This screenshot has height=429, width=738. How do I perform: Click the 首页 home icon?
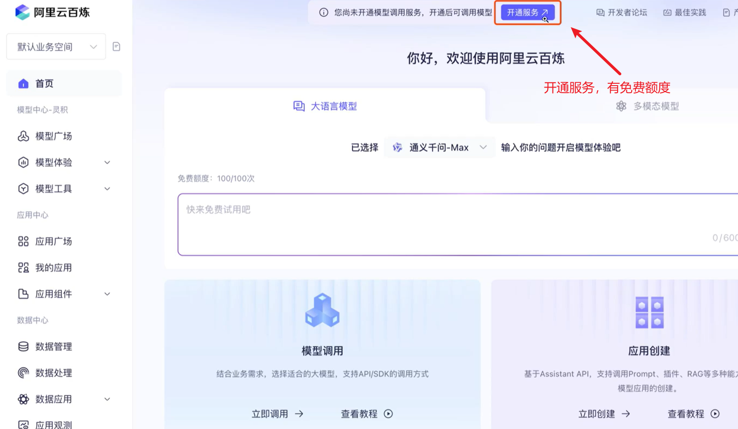[x=23, y=84]
